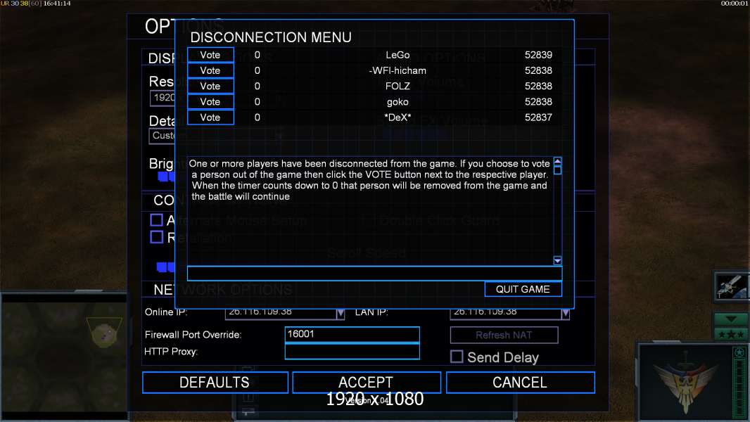Enable the Send Delay checkbox

click(x=457, y=357)
